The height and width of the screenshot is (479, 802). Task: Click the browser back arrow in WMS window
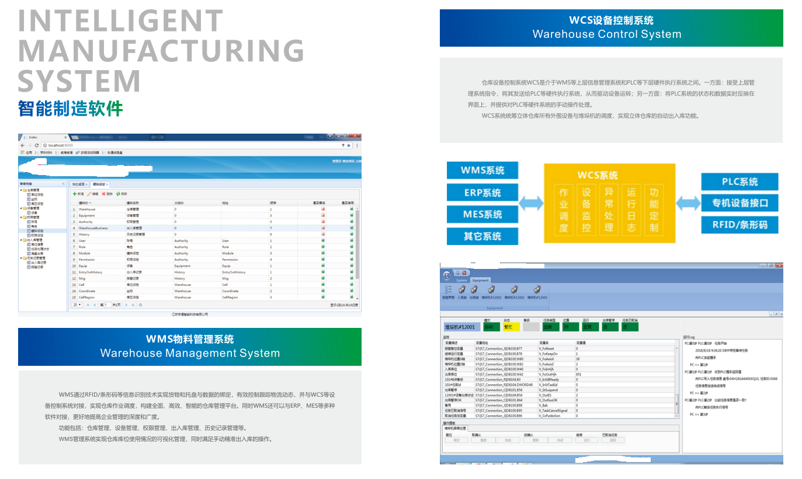pyautogui.click(x=23, y=145)
